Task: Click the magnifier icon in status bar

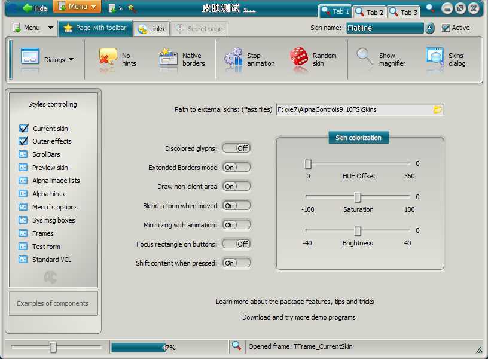Action: click(x=236, y=346)
